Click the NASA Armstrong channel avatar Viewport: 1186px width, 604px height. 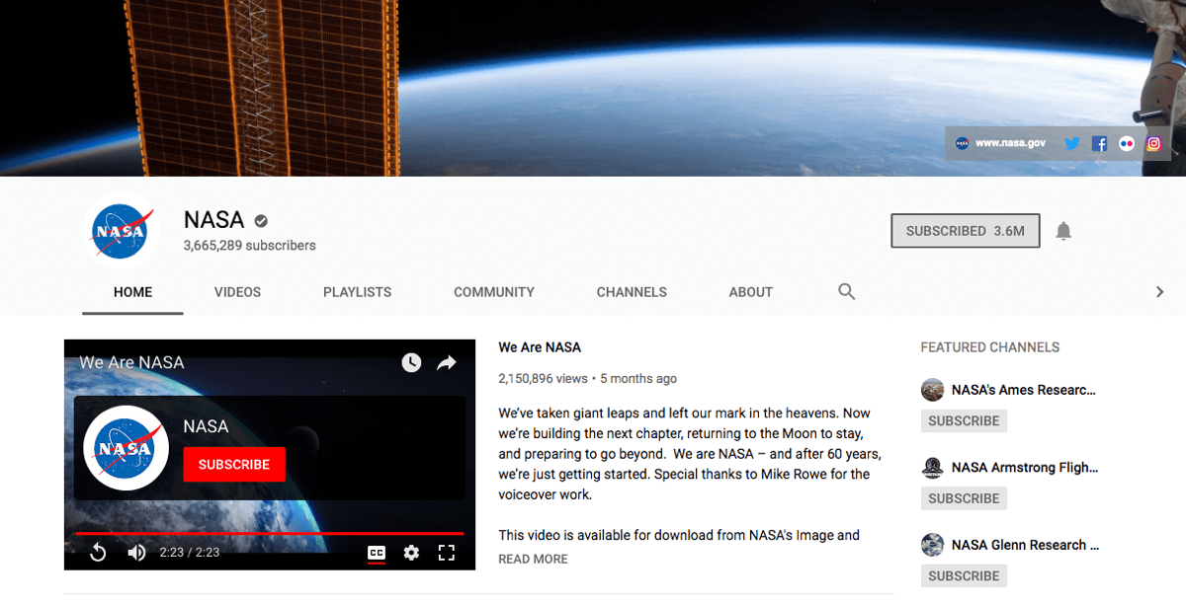[x=932, y=468]
